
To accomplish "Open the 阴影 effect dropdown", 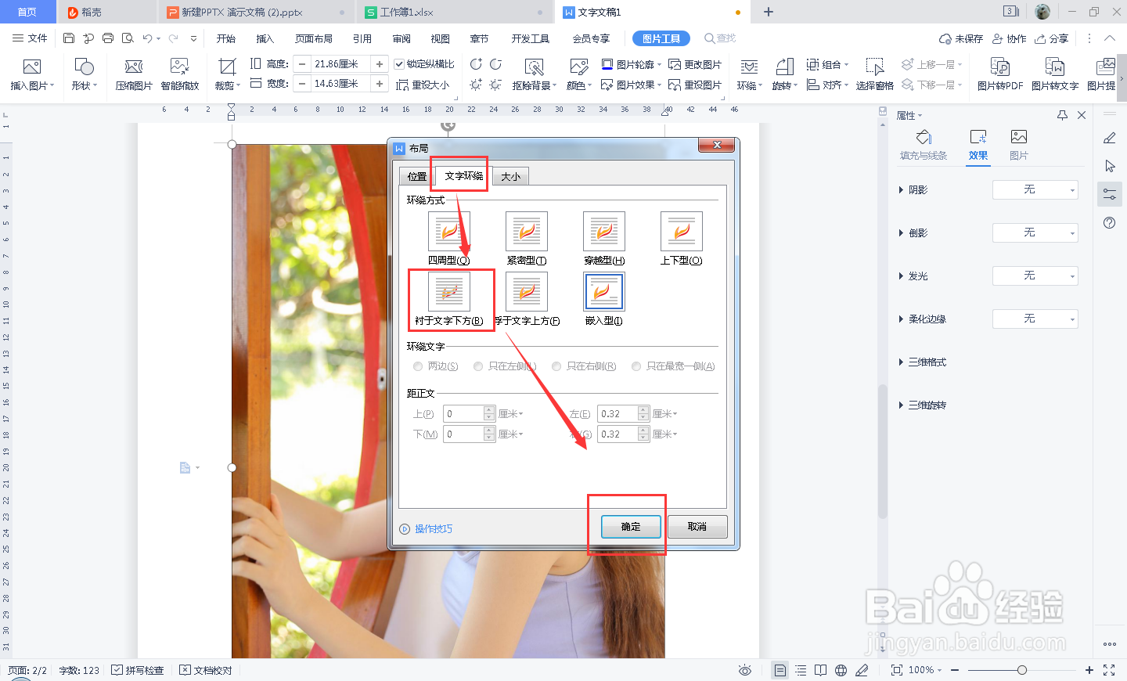I will tap(1035, 189).
